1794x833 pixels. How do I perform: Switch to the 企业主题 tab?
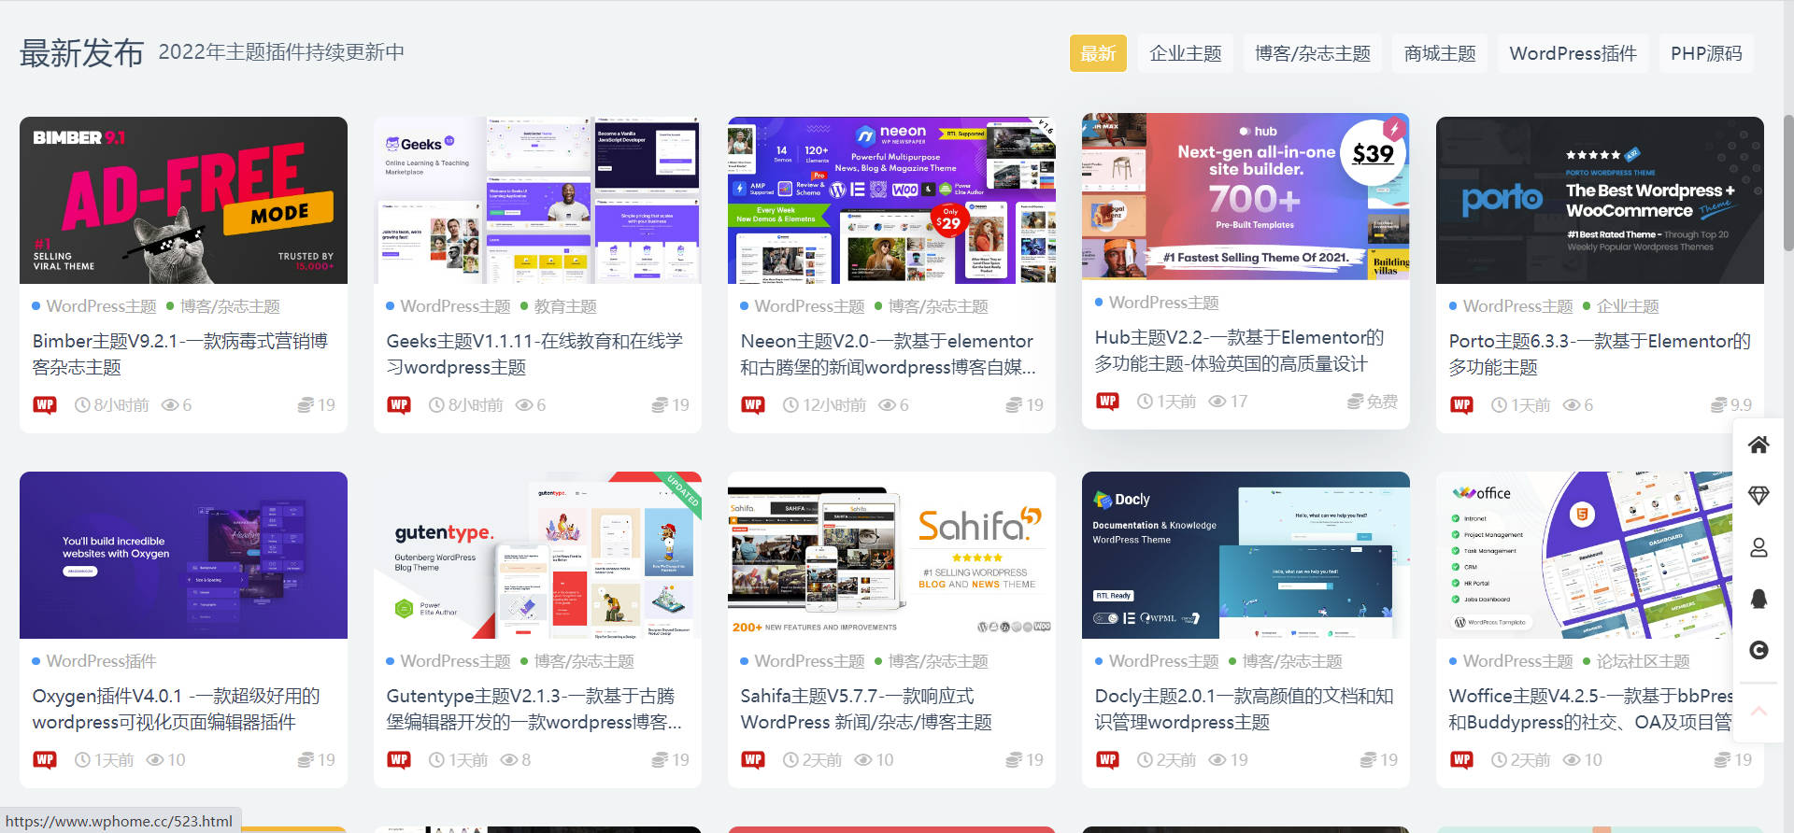point(1186,53)
